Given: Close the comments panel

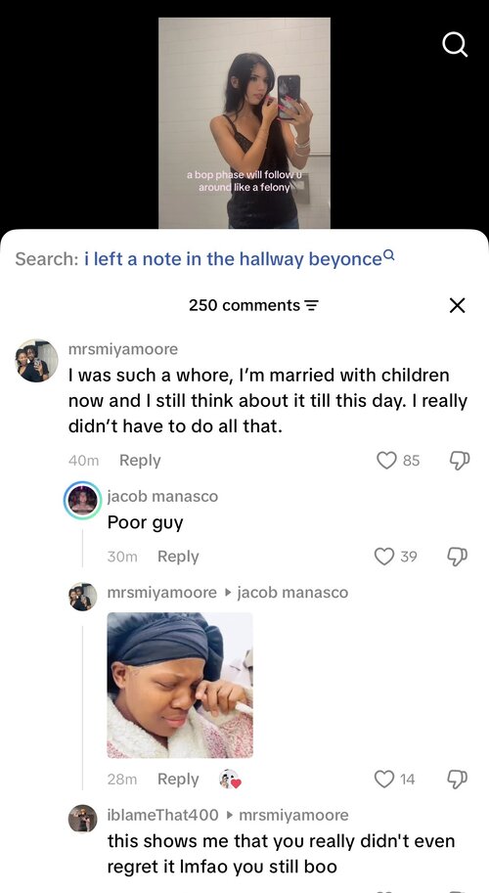Looking at the screenshot, I should click(457, 306).
